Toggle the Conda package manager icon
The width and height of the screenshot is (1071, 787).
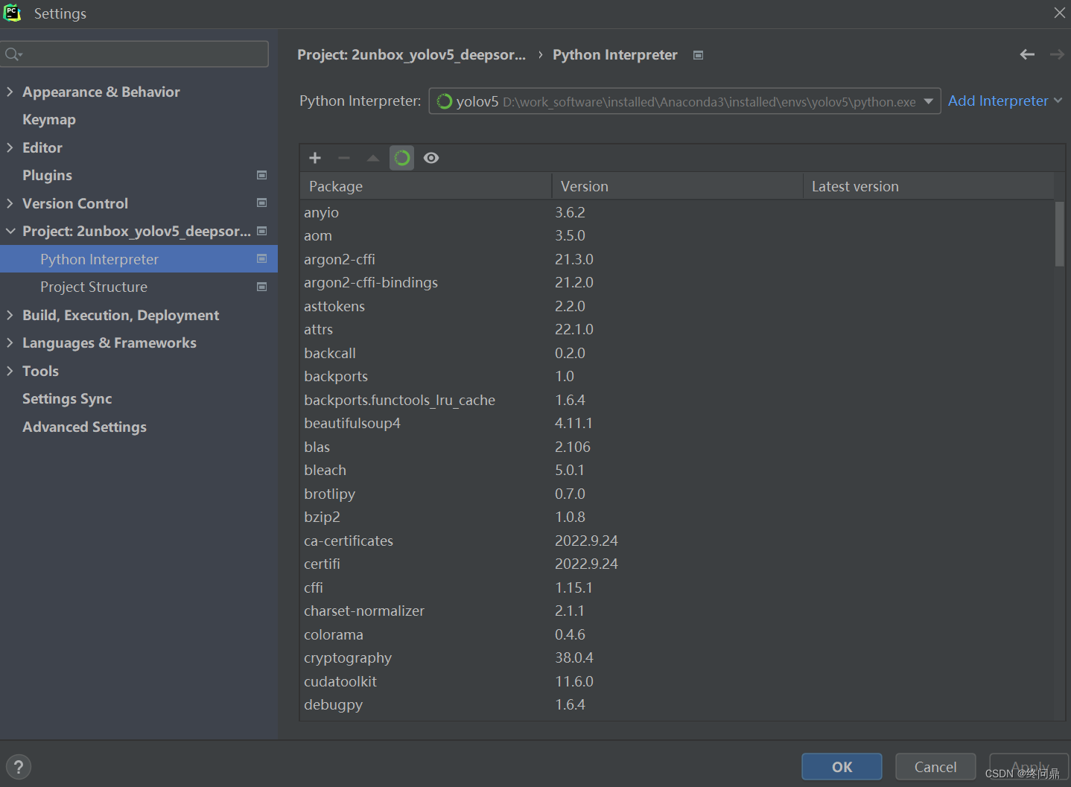click(x=401, y=158)
